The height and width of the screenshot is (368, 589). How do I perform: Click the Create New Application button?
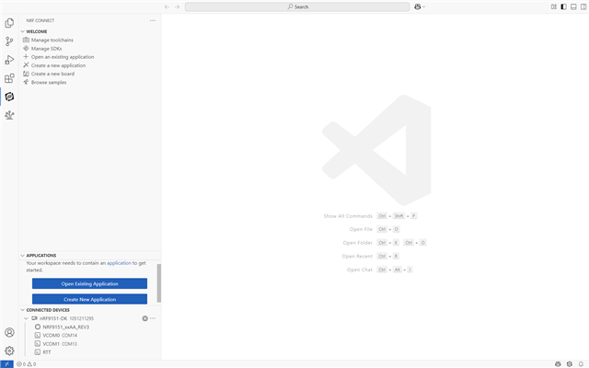pos(89,299)
